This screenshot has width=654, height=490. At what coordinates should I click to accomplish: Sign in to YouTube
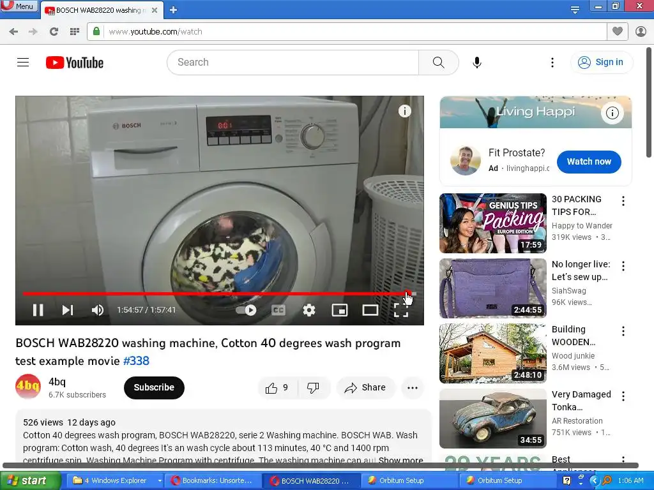601,62
